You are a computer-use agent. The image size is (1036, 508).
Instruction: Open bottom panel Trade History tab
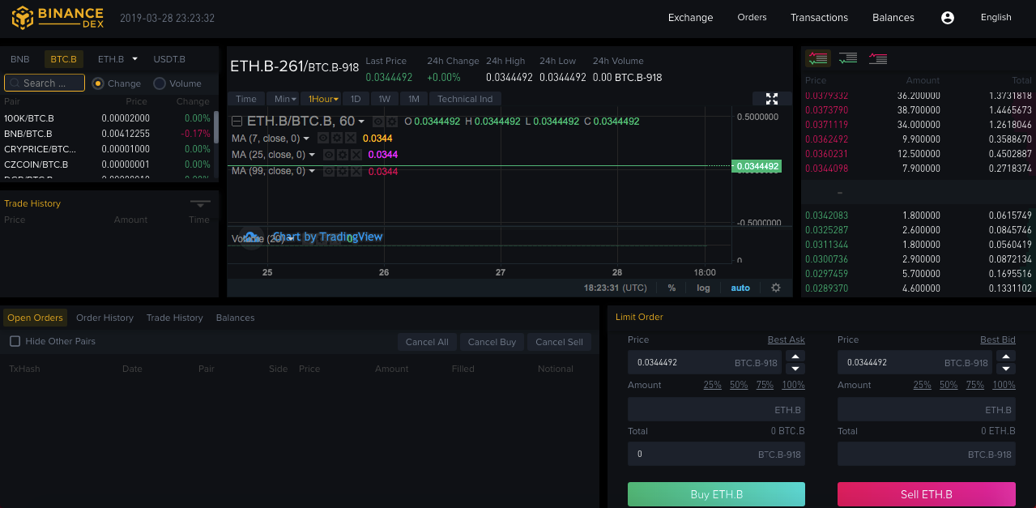coord(174,318)
